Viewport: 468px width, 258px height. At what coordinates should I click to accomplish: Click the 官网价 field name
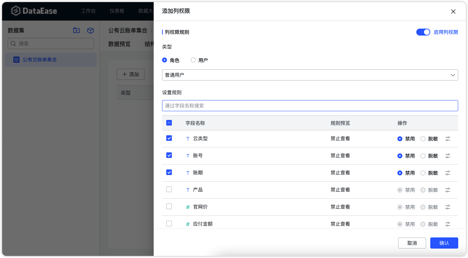[x=200, y=207]
